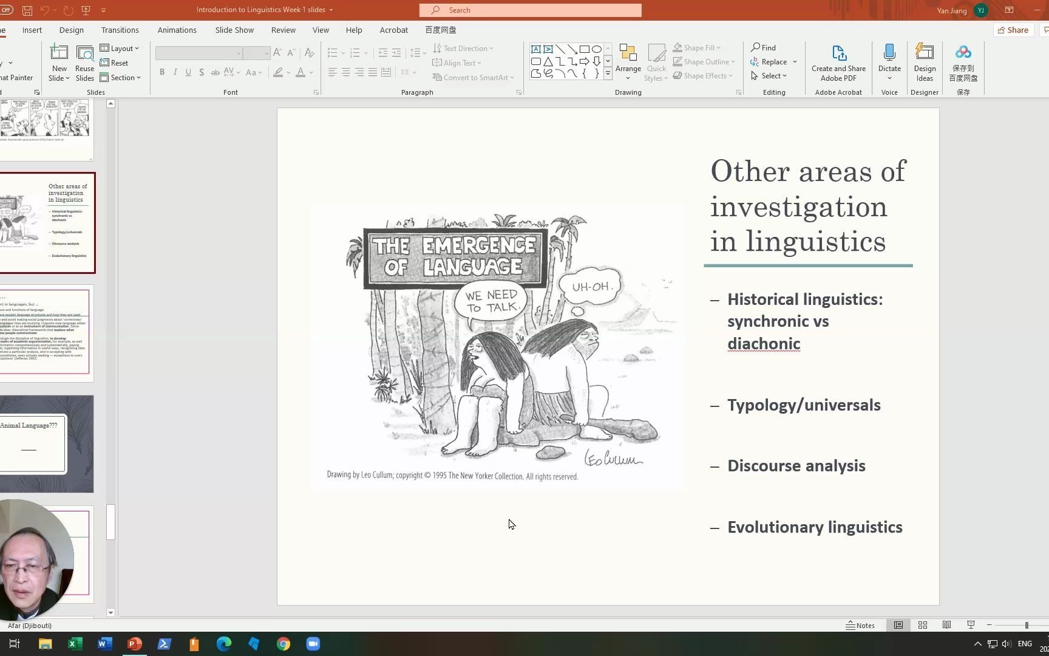This screenshot has width=1049, height=656.
Task: Open Select dropdown in Editing
Action: (769, 75)
